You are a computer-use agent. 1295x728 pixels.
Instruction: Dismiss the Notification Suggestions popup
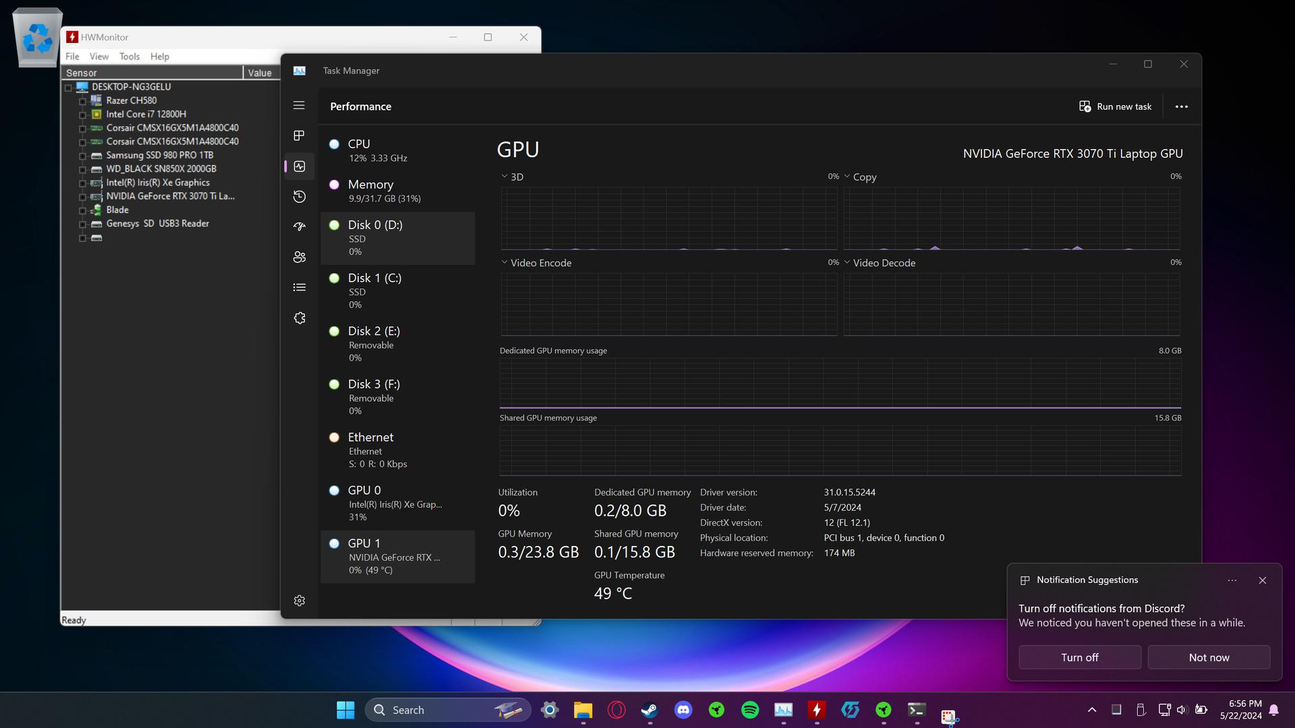[1263, 580]
